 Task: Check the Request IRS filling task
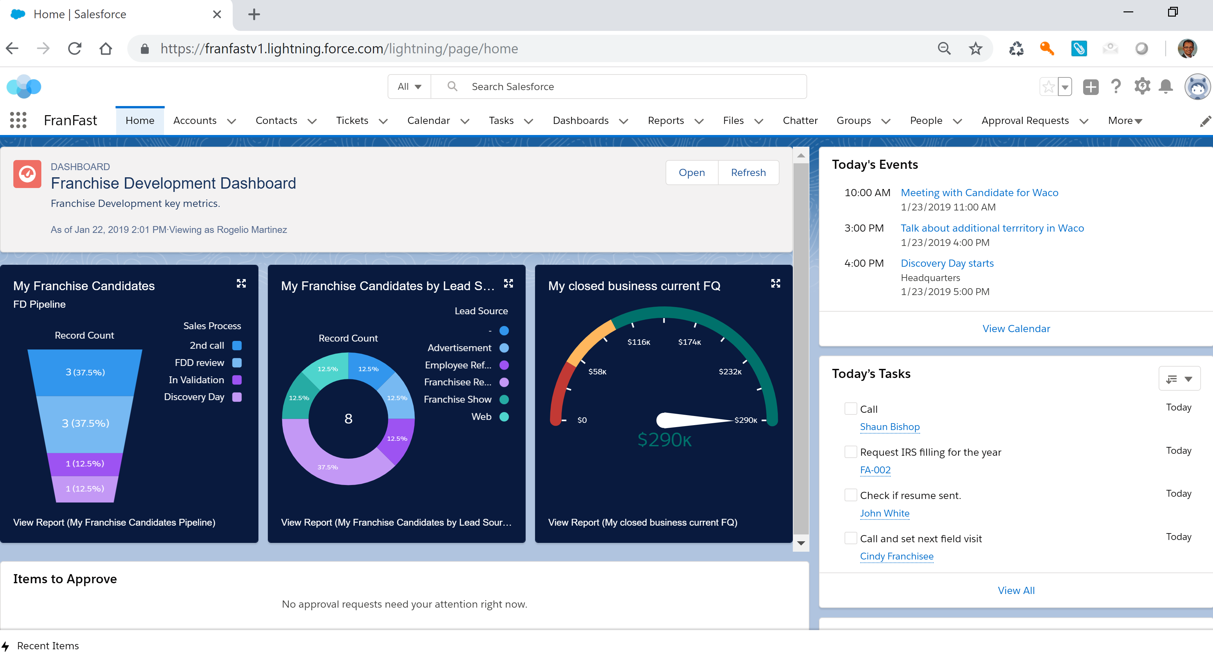click(850, 452)
